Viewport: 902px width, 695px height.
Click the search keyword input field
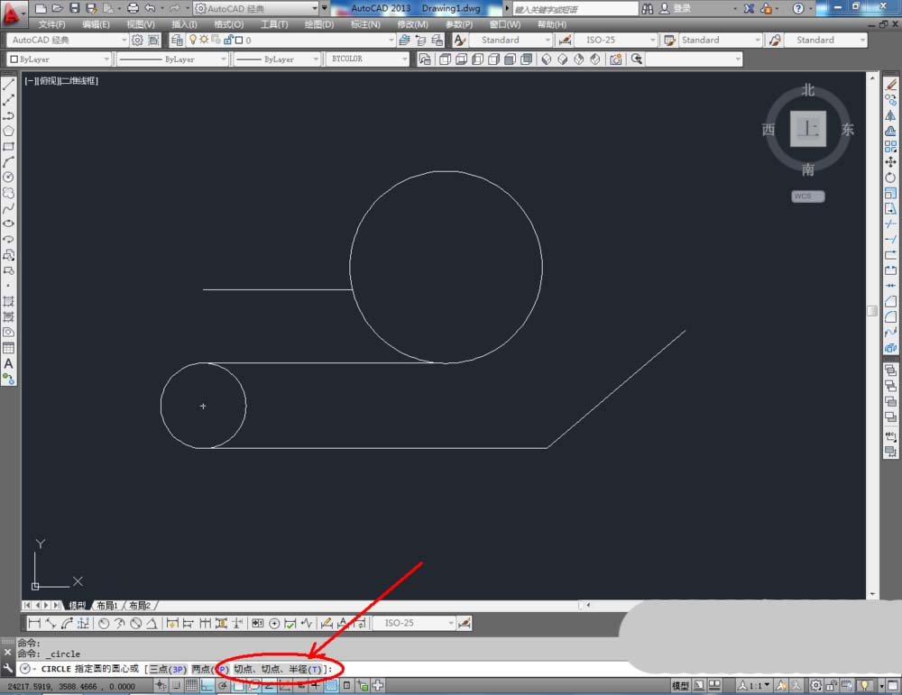point(575,9)
